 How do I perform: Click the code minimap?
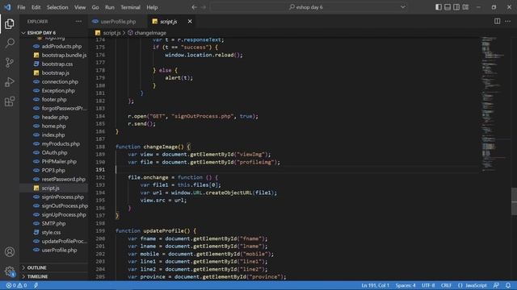[494, 104]
